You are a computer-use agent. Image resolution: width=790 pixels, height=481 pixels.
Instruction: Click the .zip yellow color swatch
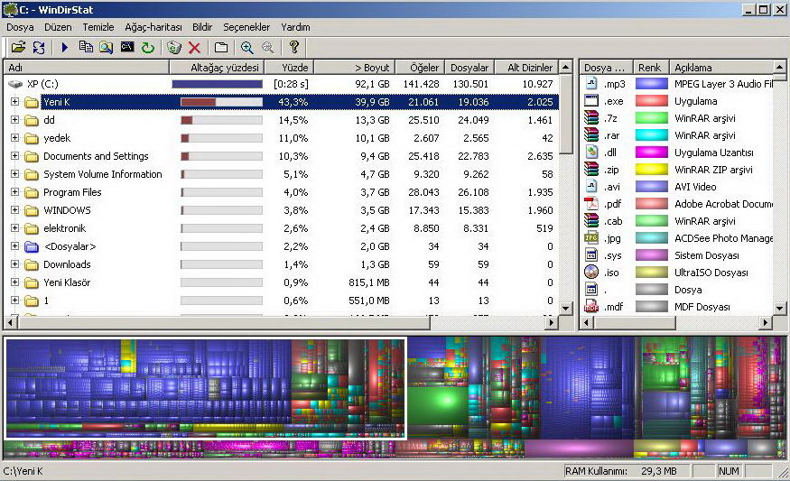[x=652, y=170]
